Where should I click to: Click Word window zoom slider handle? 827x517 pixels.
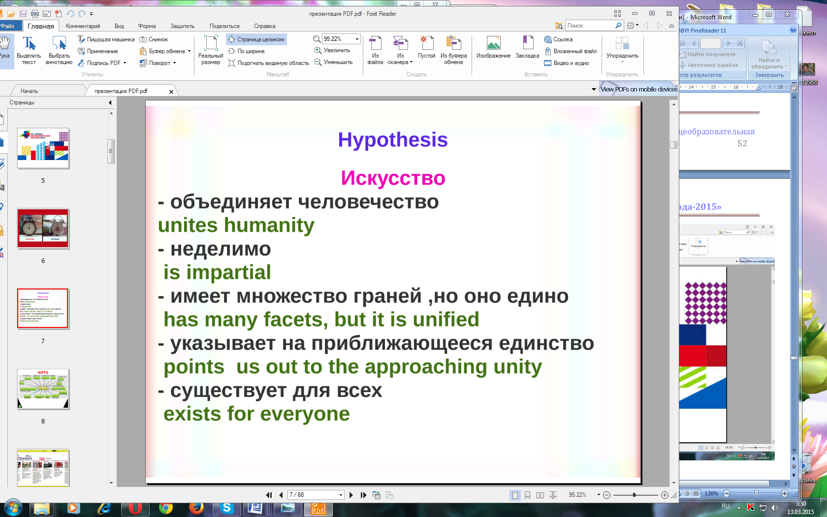click(x=756, y=493)
